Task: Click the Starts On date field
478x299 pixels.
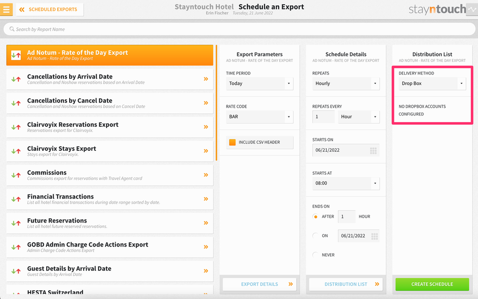Action: point(346,150)
